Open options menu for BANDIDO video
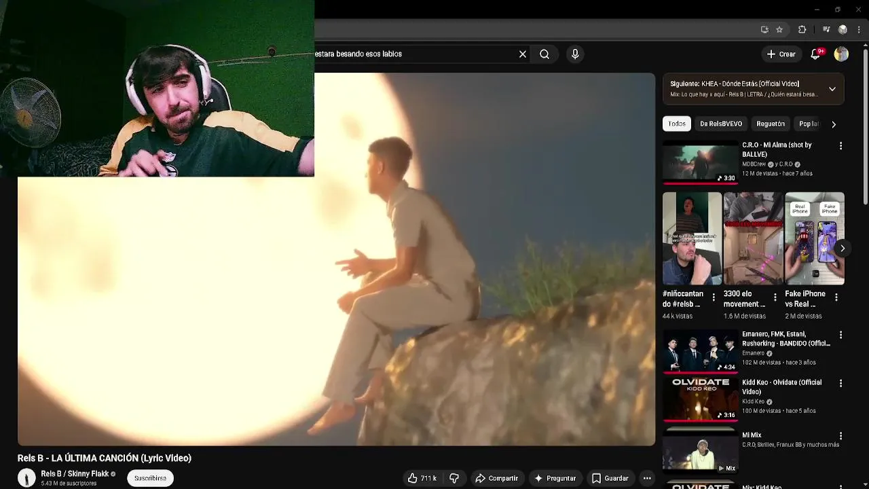Viewport: 869px width, 489px height. click(840, 335)
